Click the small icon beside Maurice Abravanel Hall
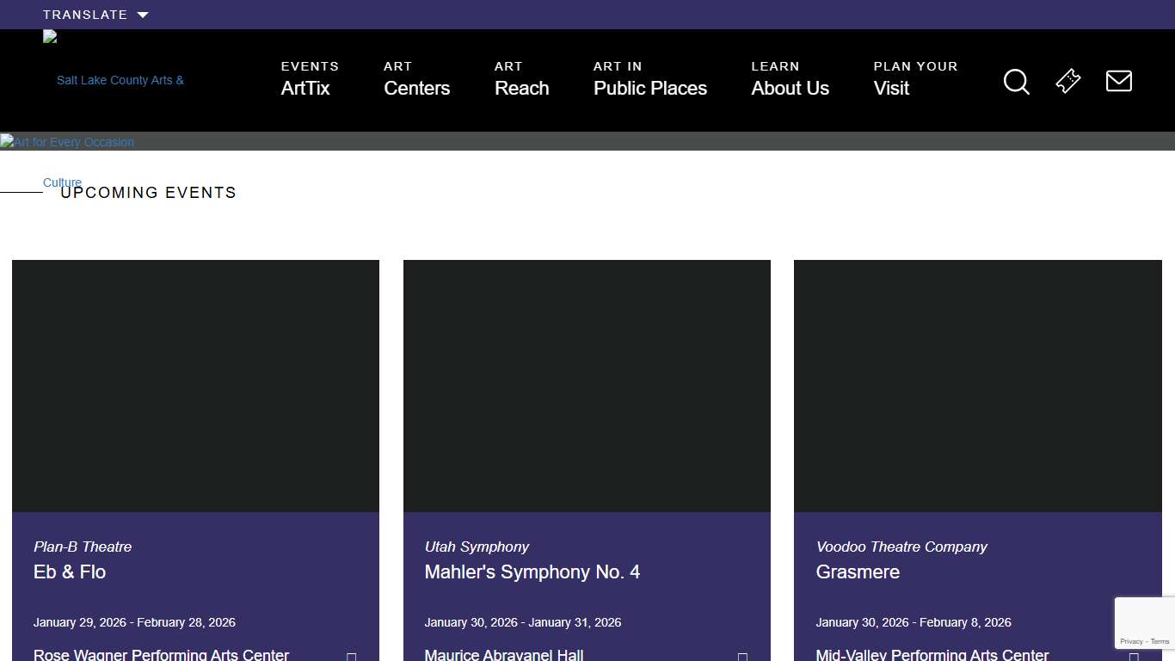This screenshot has height=661, width=1175. [x=742, y=657]
